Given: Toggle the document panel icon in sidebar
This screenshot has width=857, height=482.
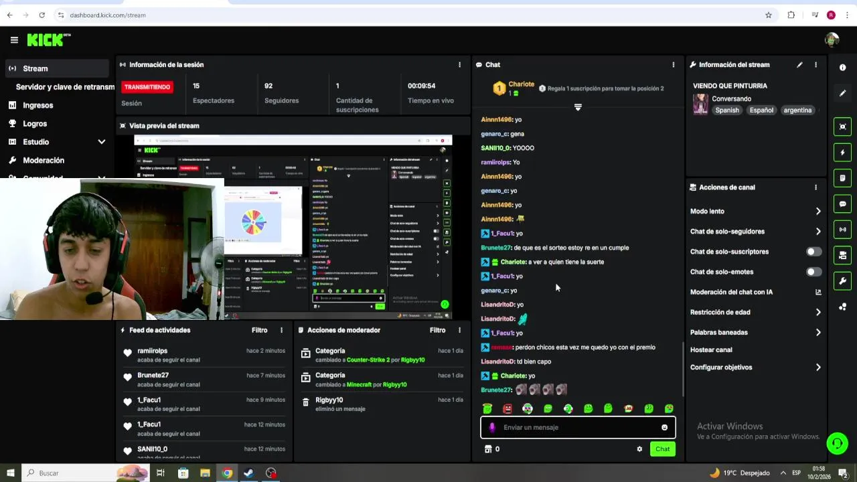Looking at the screenshot, I should pyautogui.click(x=842, y=178).
